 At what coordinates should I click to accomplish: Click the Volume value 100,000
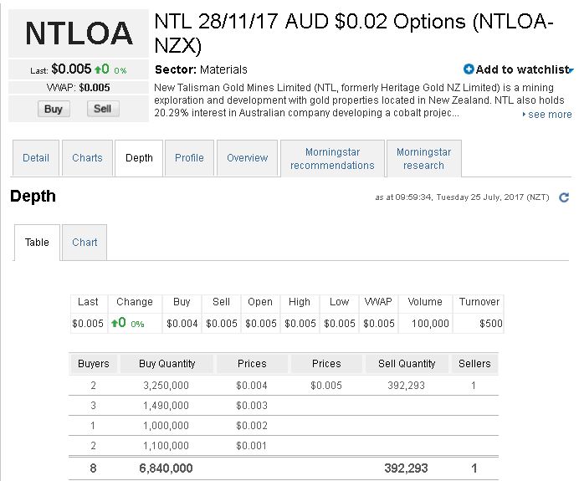pyautogui.click(x=430, y=324)
